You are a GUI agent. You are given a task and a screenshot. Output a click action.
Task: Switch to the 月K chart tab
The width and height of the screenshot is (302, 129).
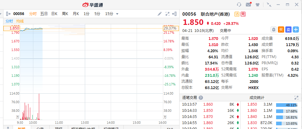point(76,14)
